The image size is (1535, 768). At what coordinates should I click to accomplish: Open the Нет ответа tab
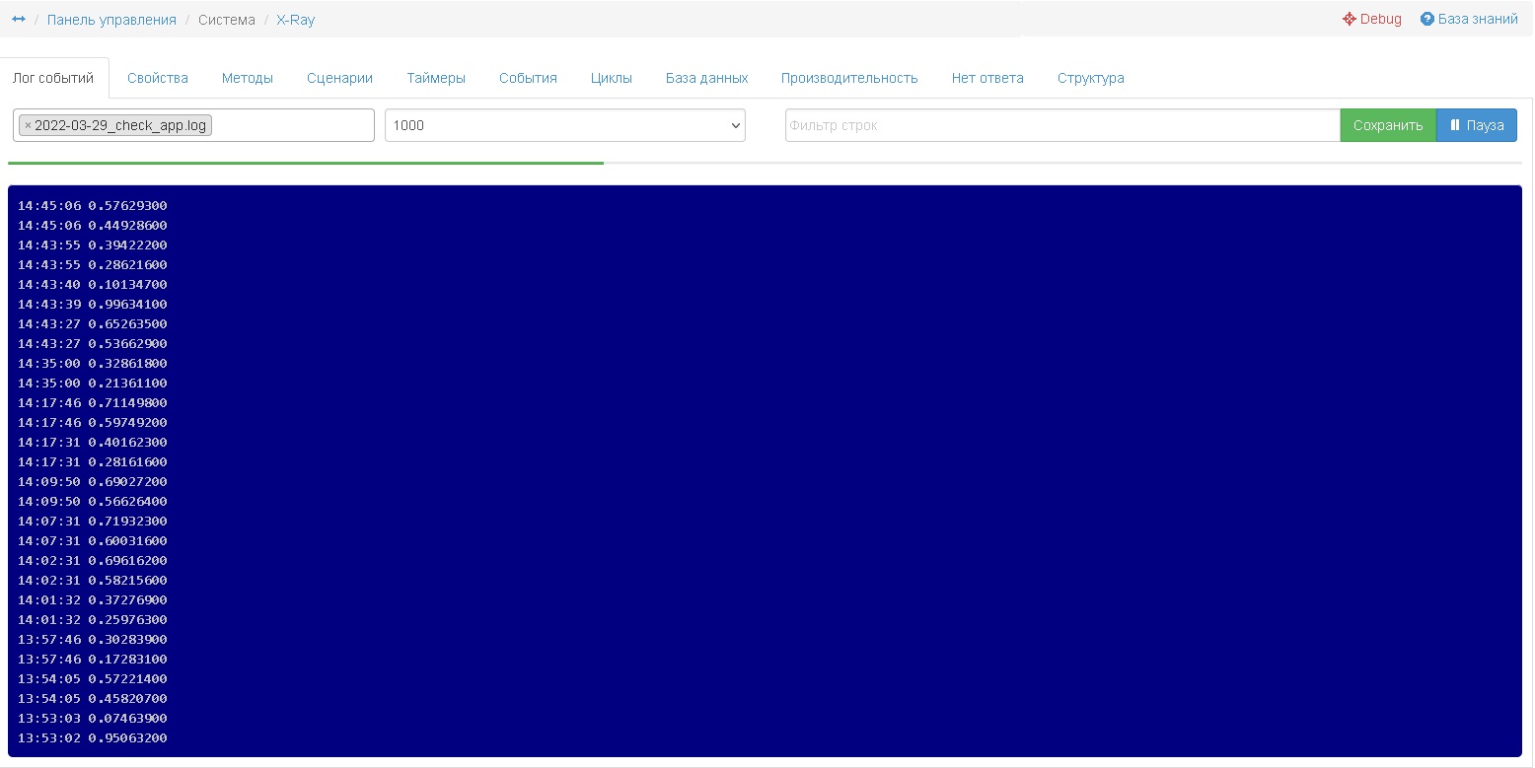[987, 78]
